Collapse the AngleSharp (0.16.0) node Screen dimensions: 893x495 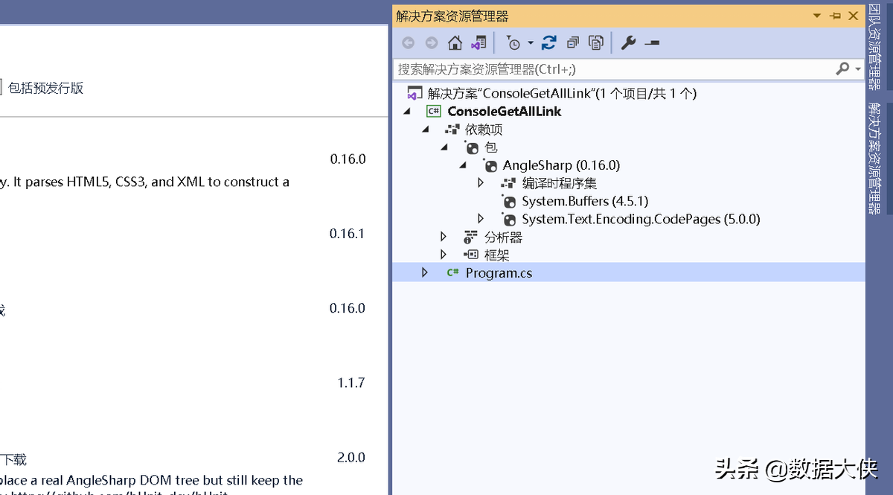pos(462,165)
